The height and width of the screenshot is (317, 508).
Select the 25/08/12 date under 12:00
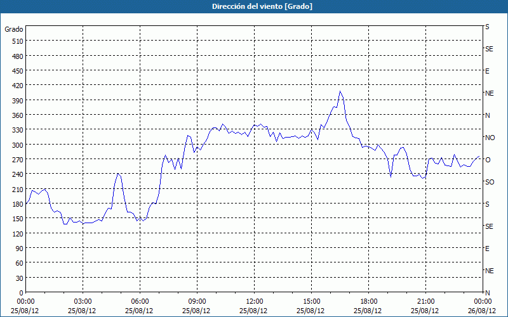coord(253,311)
